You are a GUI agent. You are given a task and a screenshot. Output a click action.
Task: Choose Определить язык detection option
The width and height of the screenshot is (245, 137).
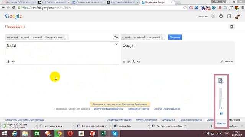[54, 37]
